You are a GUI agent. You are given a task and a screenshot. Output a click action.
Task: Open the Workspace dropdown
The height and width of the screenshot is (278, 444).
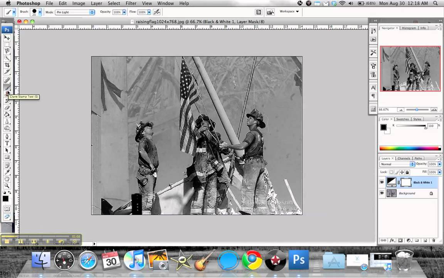(x=289, y=11)
